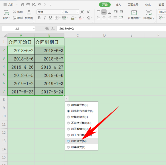Click the fx insert function icon
Screen dimensions: 166x165
[53, 28]
